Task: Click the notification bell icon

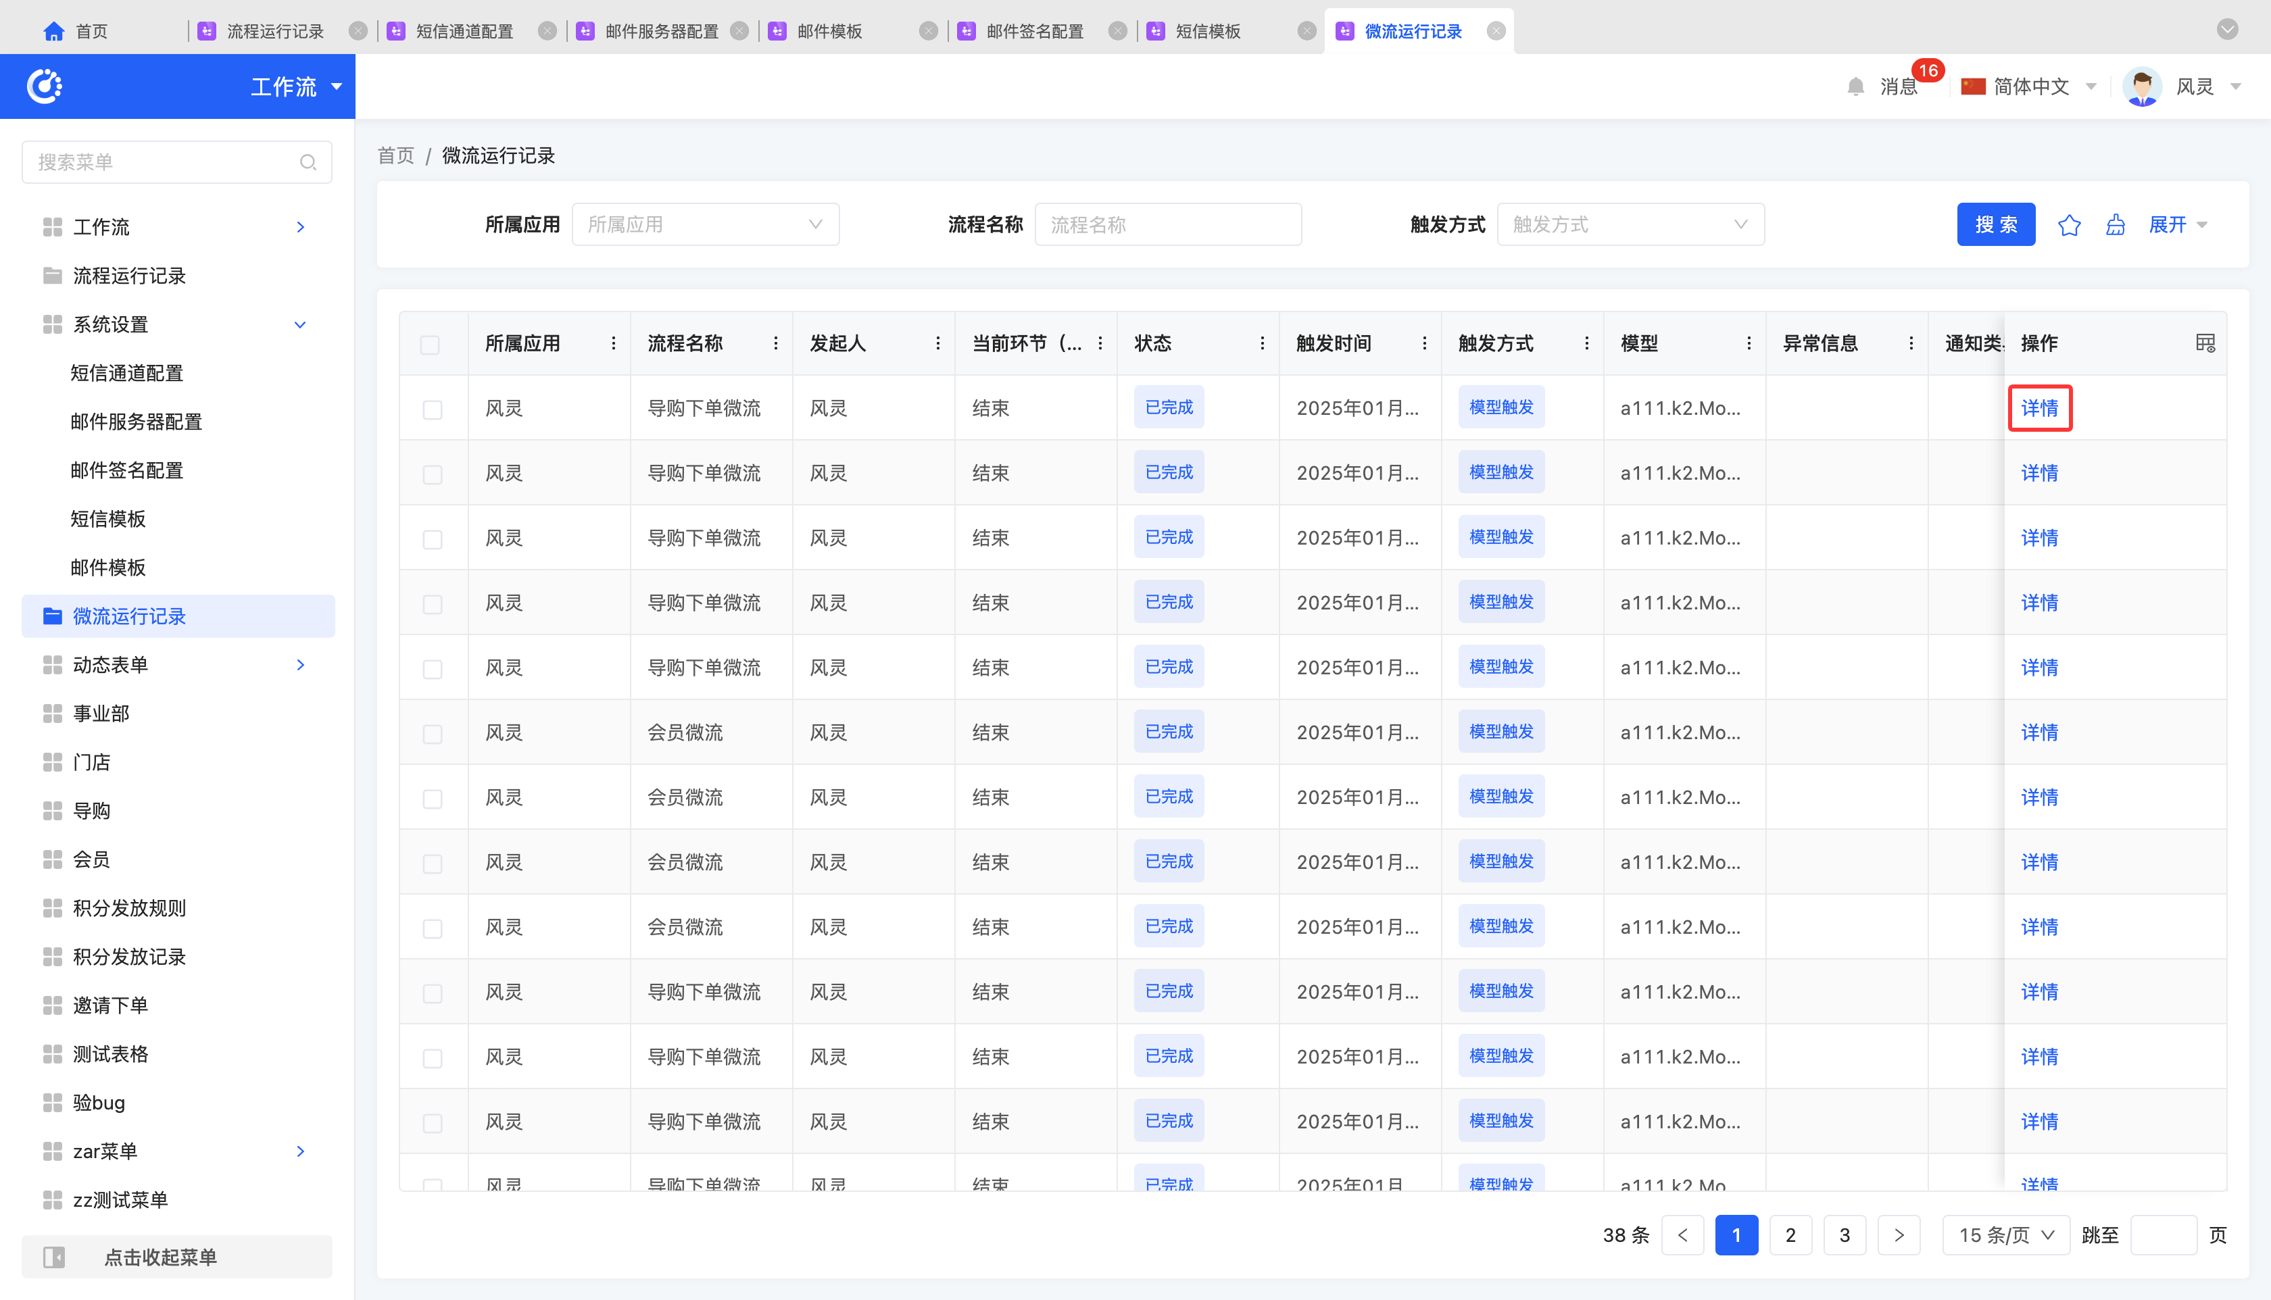Action: (1855, 86)
